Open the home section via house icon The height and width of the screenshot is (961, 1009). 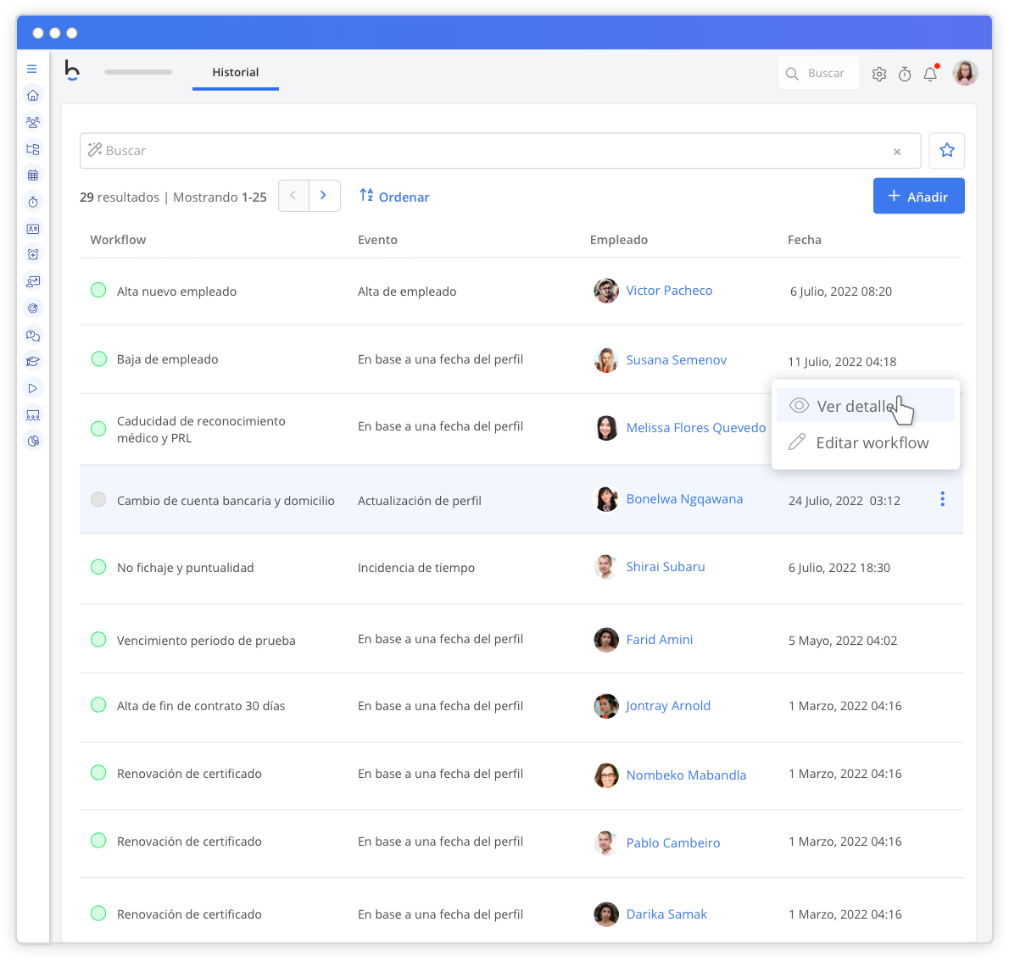32,95
